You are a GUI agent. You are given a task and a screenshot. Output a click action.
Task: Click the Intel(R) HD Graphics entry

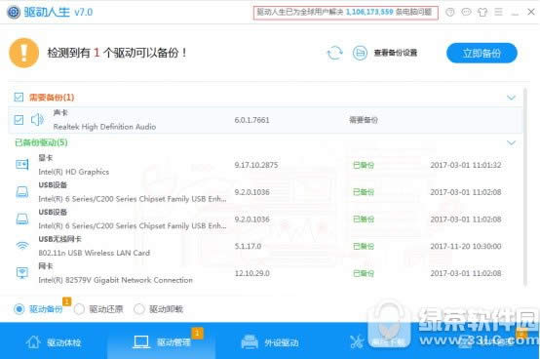(74, 172)
